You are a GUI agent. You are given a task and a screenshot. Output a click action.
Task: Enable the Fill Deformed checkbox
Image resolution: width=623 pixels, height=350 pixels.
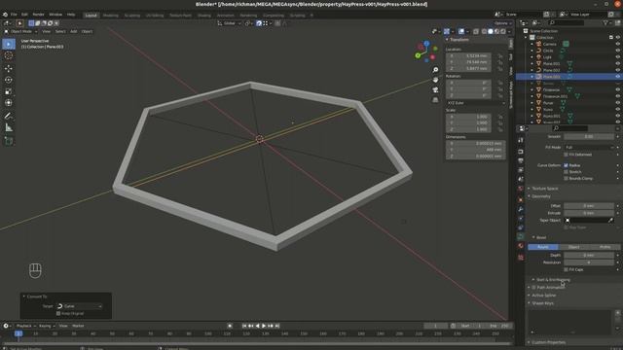(566, 155)
